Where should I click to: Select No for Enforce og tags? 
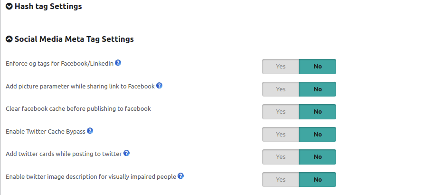coord(318,66)
